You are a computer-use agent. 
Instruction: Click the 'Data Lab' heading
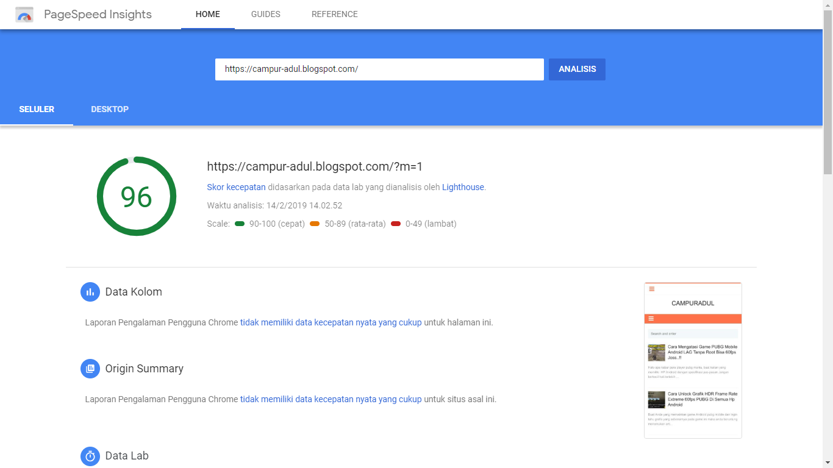pyautogui.click(x=127, y=456)
